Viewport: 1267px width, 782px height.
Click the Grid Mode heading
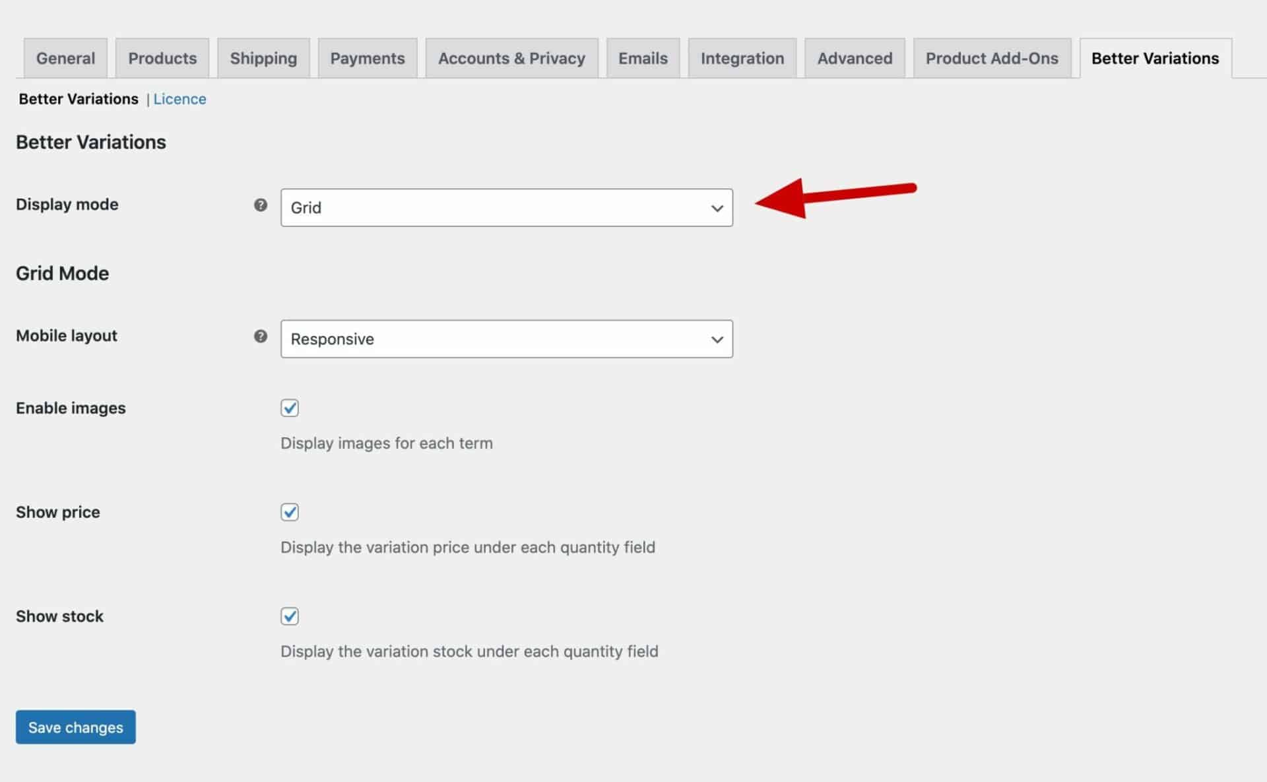coord(63,273)
